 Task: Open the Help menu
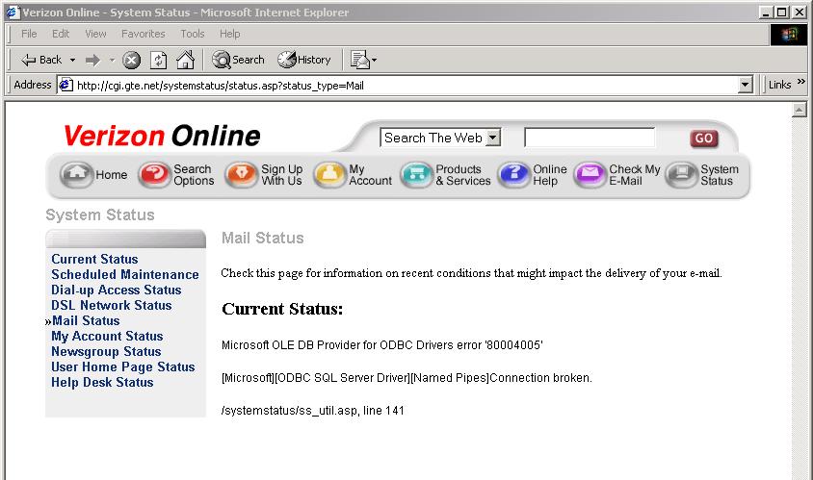pos(229,35)
